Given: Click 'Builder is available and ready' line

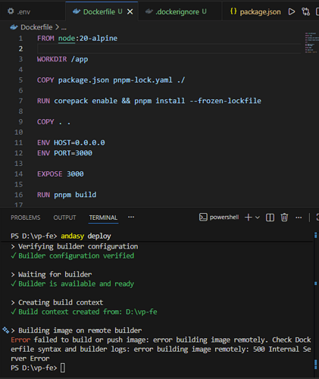Looking at the screenshot, I should point(76,283).
